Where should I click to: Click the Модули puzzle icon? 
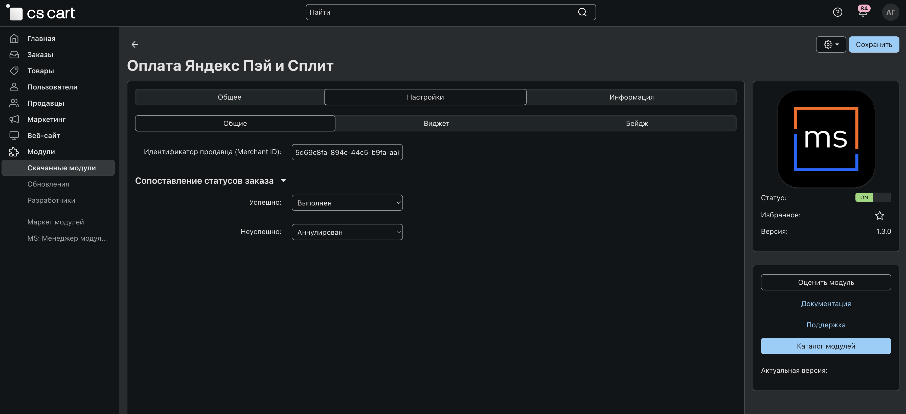click(x=14, y=152)
